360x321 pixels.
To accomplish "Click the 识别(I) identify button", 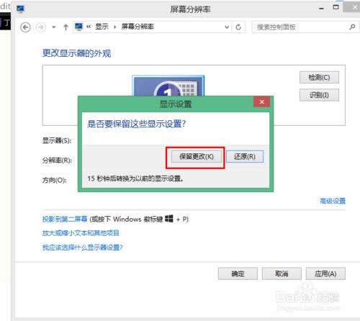I will pyautogui.click(x=319, y=95).
